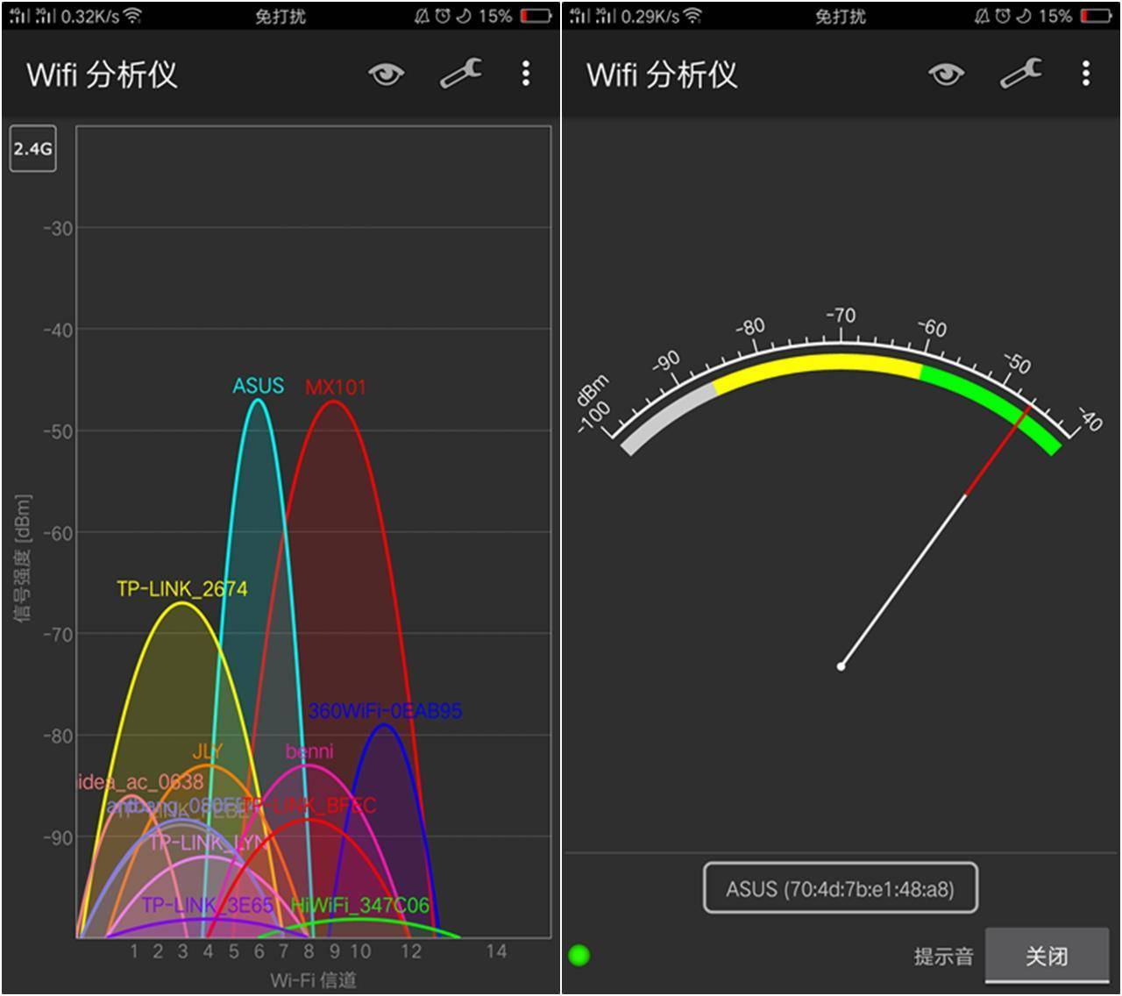Toggle the 提示音 beep sound option
The height and width of the screenshot is (996, 1122).
942,957
